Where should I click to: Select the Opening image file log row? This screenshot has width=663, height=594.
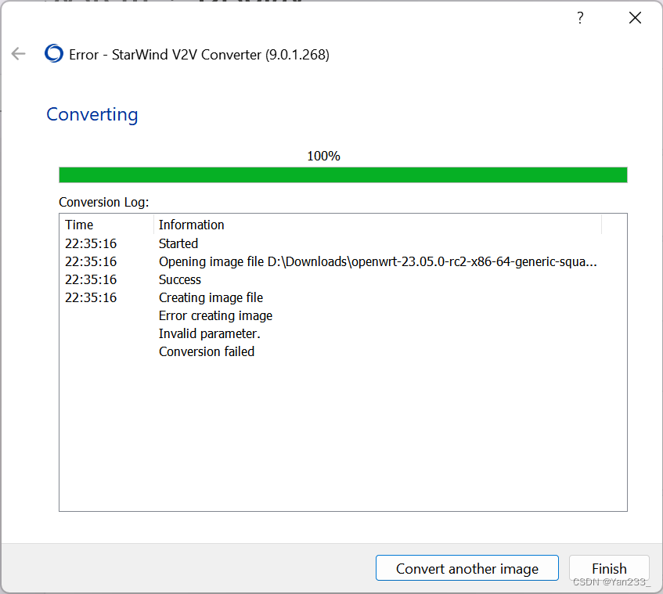tap(343, 261)
